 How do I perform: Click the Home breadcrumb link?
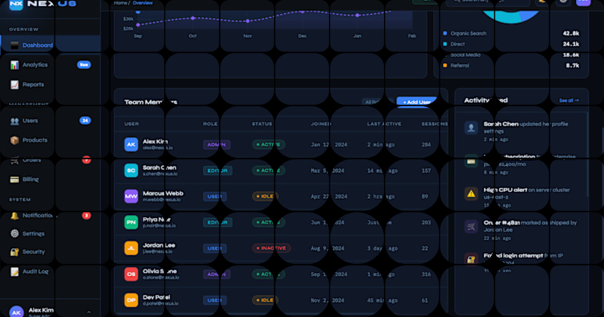(120, 3)
